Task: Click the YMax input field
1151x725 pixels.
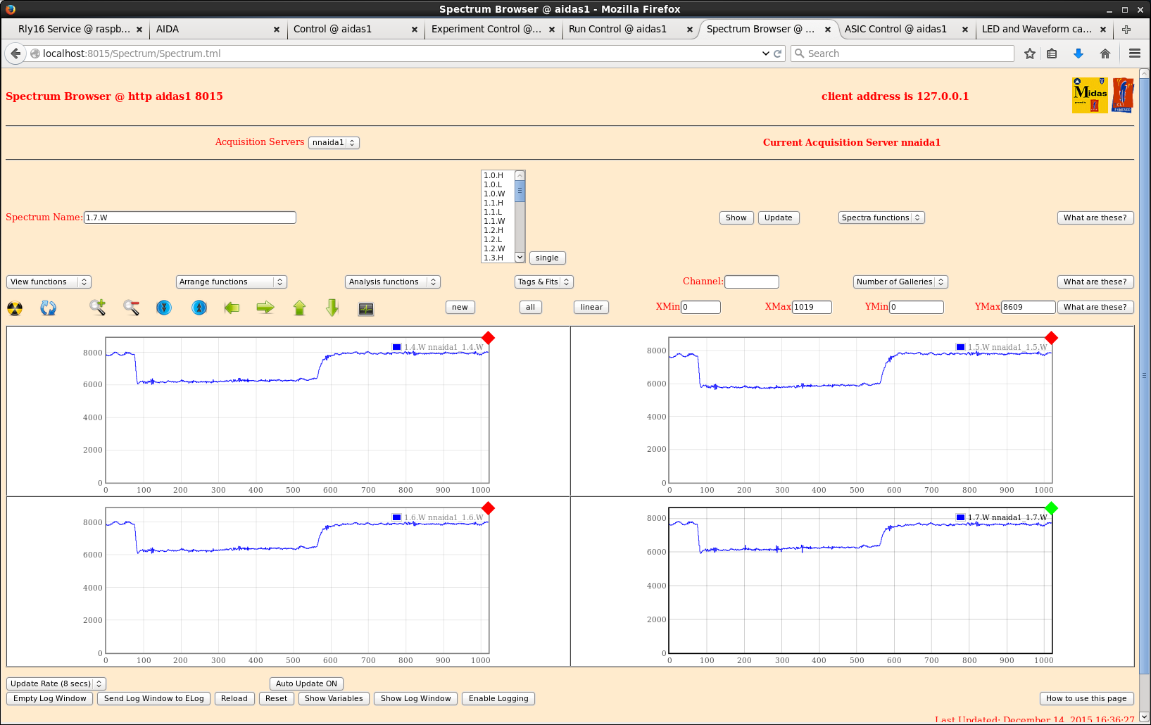Action: pos(1029,307)
